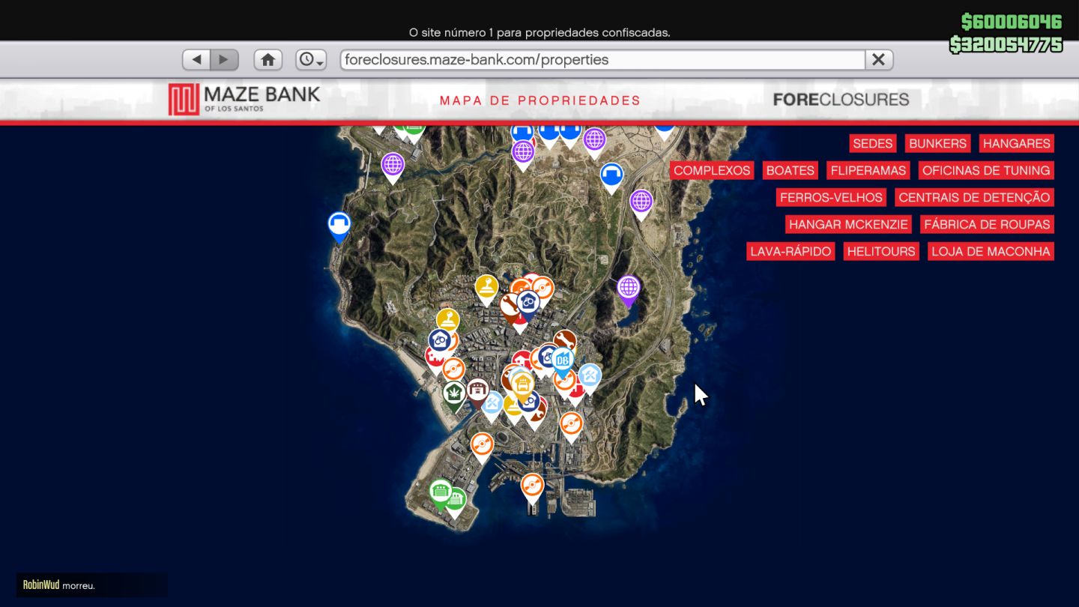This screenshot has width=1079, height=607.
Task: Select the Complexos filter tag
Action: (x=712, y=170)
